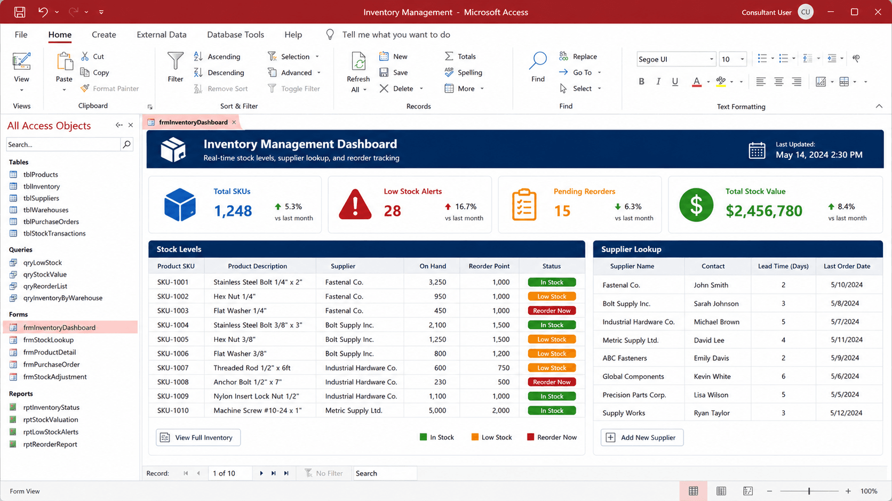Collapse the navigation pane with the arrow icon

pyautogui.click(x=119, y=125)
